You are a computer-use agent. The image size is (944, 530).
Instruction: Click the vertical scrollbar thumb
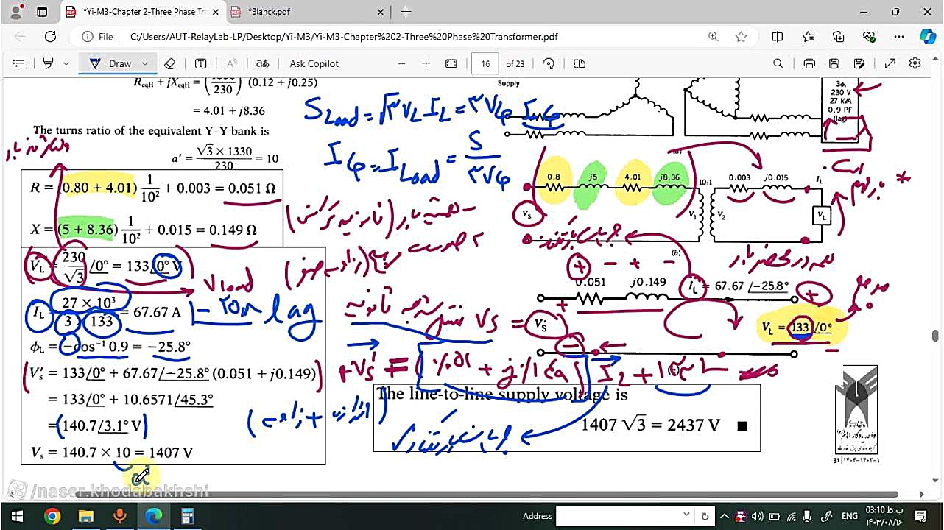(936, 336)
